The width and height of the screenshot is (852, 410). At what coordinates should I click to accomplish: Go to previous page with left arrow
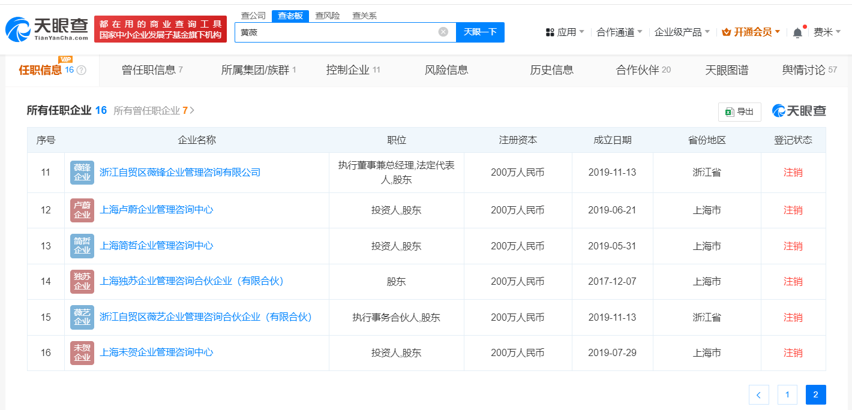click(758, 394)
